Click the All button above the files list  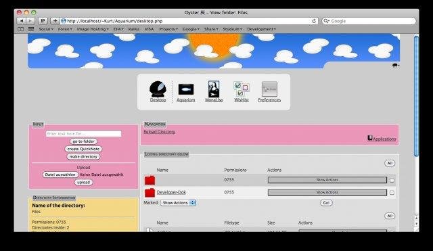(390, 216)
